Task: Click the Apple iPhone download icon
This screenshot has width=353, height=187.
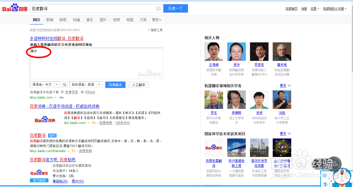Action: pos(82,92)
